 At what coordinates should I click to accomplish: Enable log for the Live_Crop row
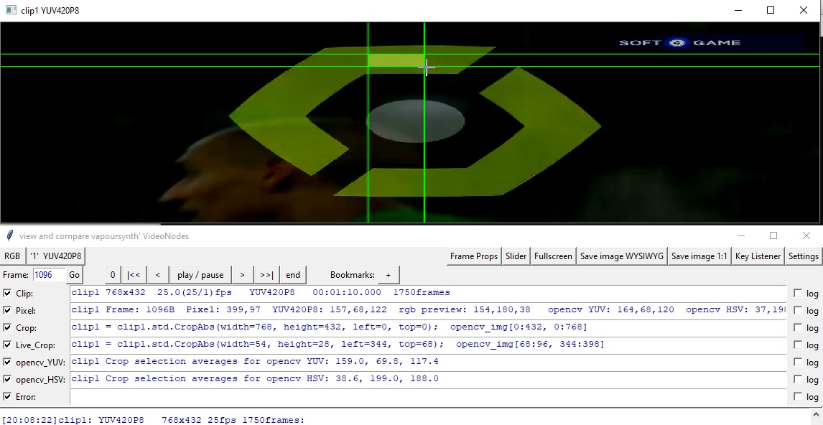pos(798,345)
